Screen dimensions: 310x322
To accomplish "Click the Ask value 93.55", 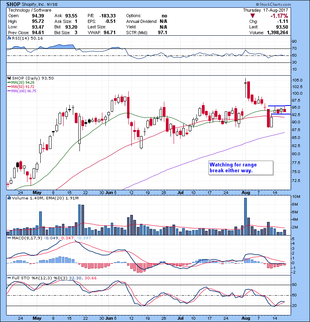I will 71,16.
